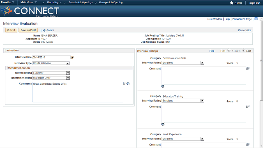Click spell check icon under Education/Training comment
This screenshot has height=148, width=263.
[x=163, y=124]
